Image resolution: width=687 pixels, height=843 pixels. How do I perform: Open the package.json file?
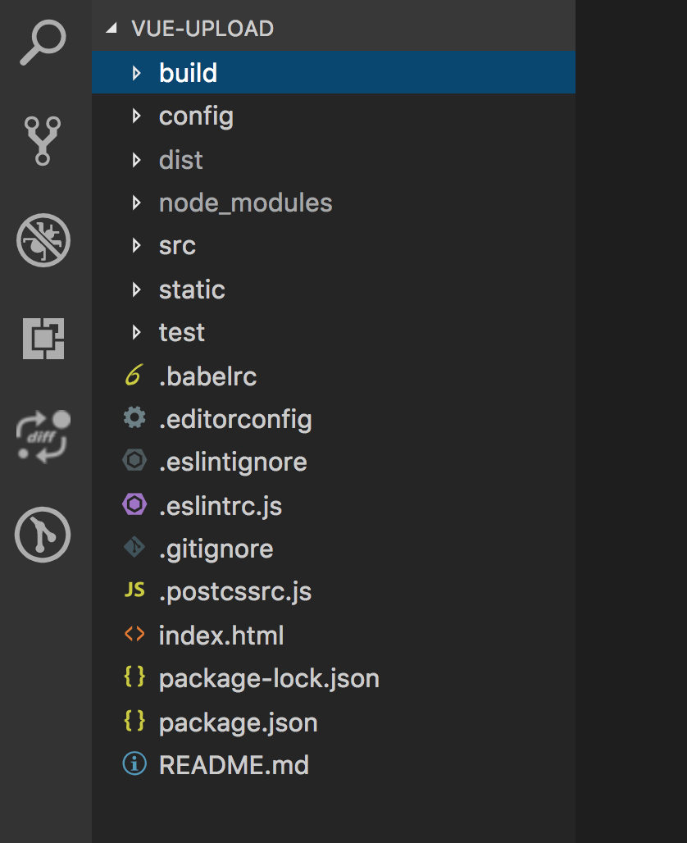click(238, 722)
